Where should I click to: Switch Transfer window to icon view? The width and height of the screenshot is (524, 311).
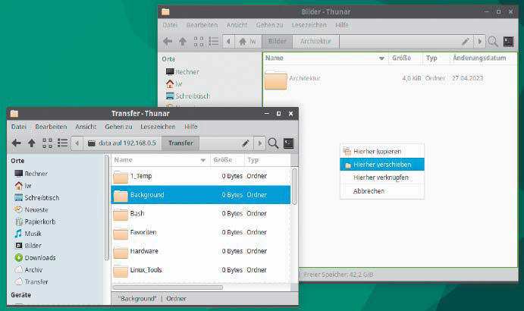pos(47,143)
